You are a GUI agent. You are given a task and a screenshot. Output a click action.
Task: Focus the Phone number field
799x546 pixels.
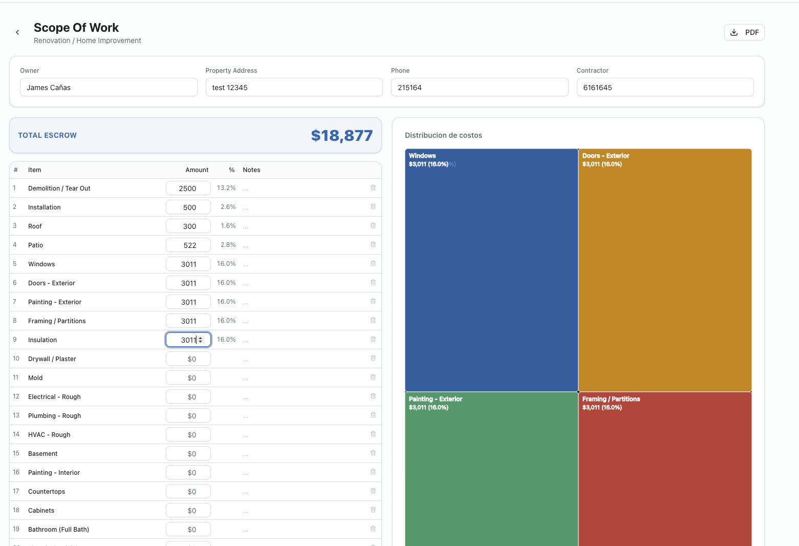point(479,88)
